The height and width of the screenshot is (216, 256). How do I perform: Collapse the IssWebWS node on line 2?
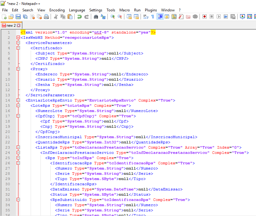click(x=18, y=38)
